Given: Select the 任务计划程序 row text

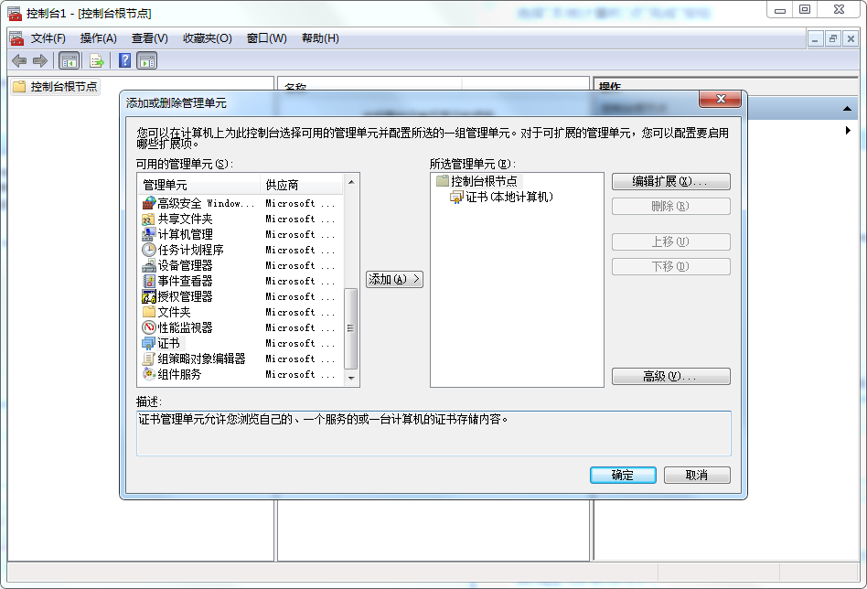Looking at the screenshot, I should [191, 250].
